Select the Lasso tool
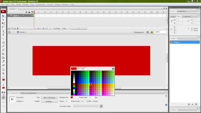Image resolution: width=201 pixels, height=113 pixels. coord(3,27)
